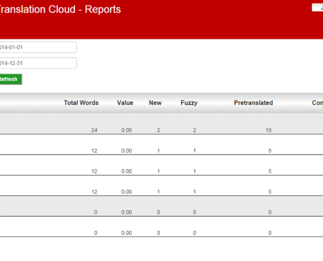Image resolution: width=323 pixels, height=261 pixels.
Task: Click the New count 2 in the top row
Action: pyautogui.click(x=159, y=130)
